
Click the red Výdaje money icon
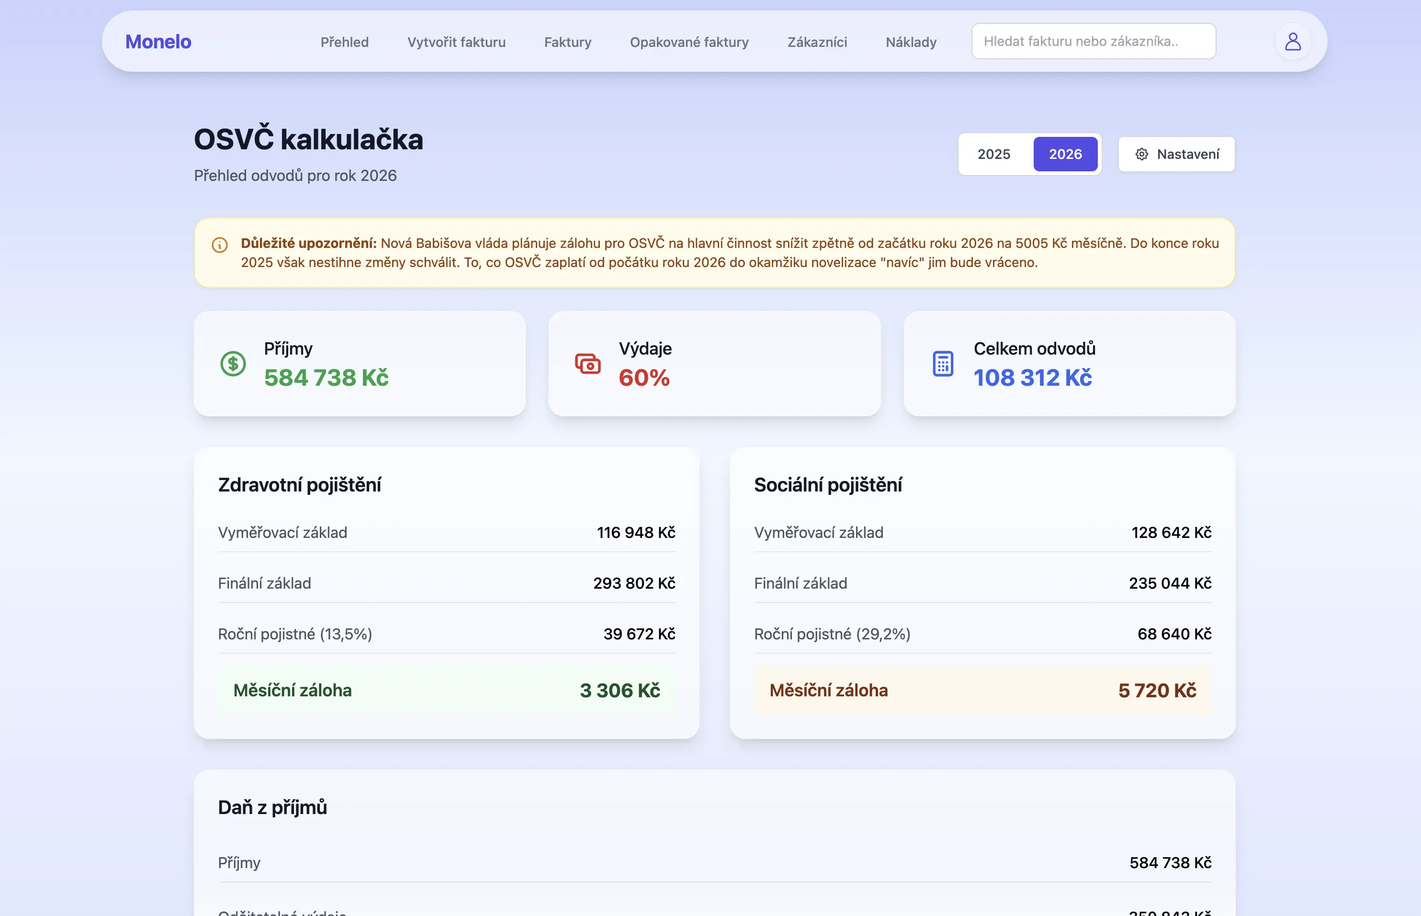(x=587, y=363)
